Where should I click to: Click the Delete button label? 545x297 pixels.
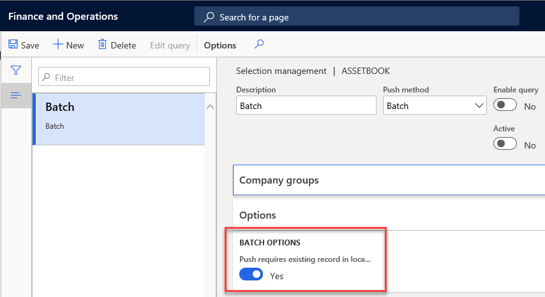pos(123,45)
